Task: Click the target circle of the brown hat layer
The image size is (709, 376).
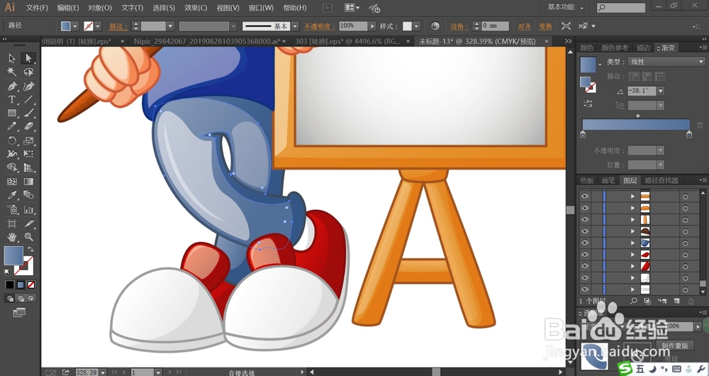Action: point(686,231)
